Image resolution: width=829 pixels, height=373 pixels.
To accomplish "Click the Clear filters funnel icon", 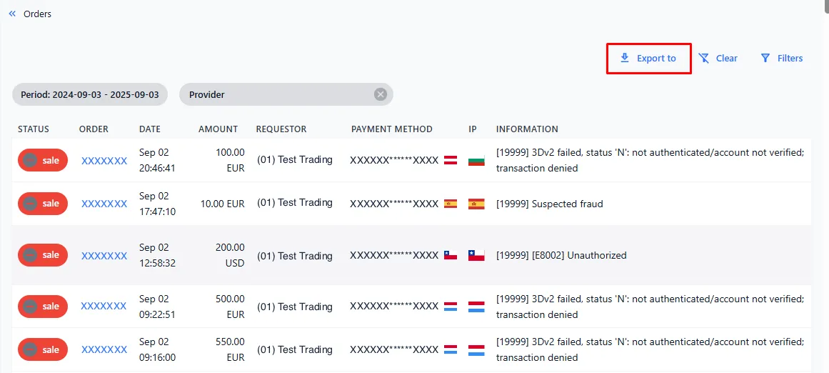I will pos(704,58).
